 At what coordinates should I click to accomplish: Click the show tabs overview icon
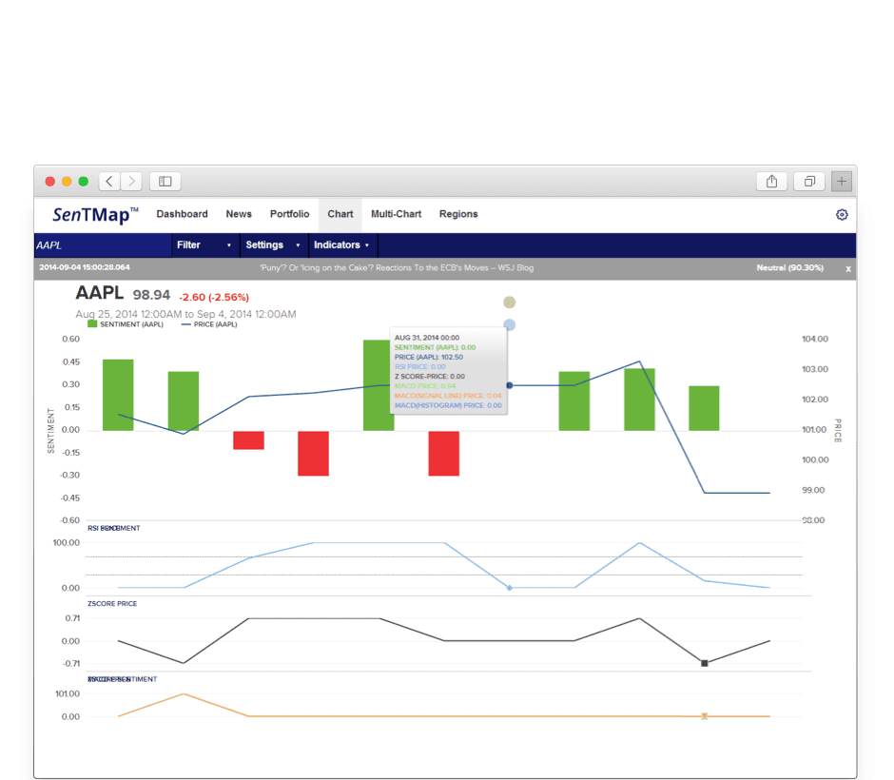[809, 182]
